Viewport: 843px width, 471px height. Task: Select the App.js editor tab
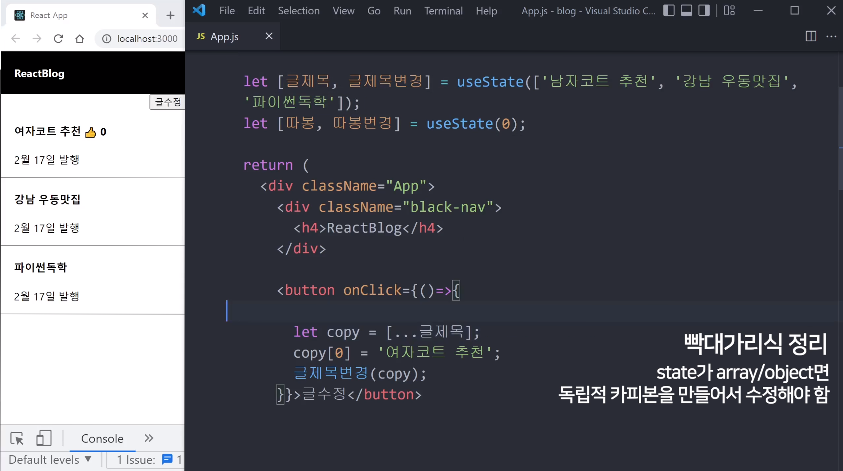coord(224,36)
